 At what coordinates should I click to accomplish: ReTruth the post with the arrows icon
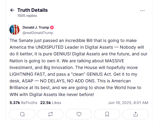51,114
